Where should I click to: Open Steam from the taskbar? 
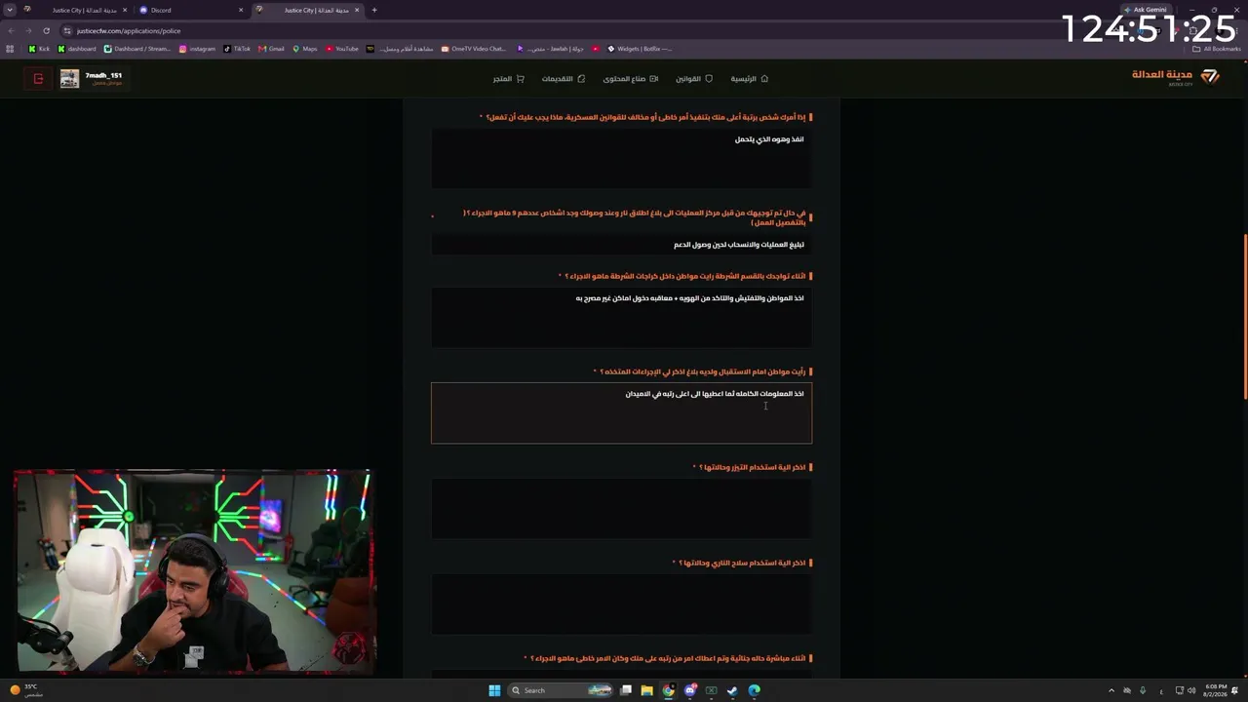click(732, 690)
